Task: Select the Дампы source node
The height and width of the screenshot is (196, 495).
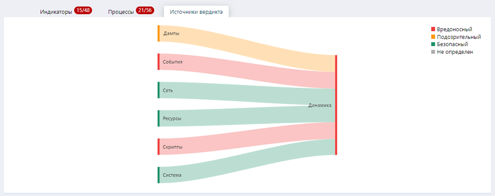Action: tap(159, 33)
